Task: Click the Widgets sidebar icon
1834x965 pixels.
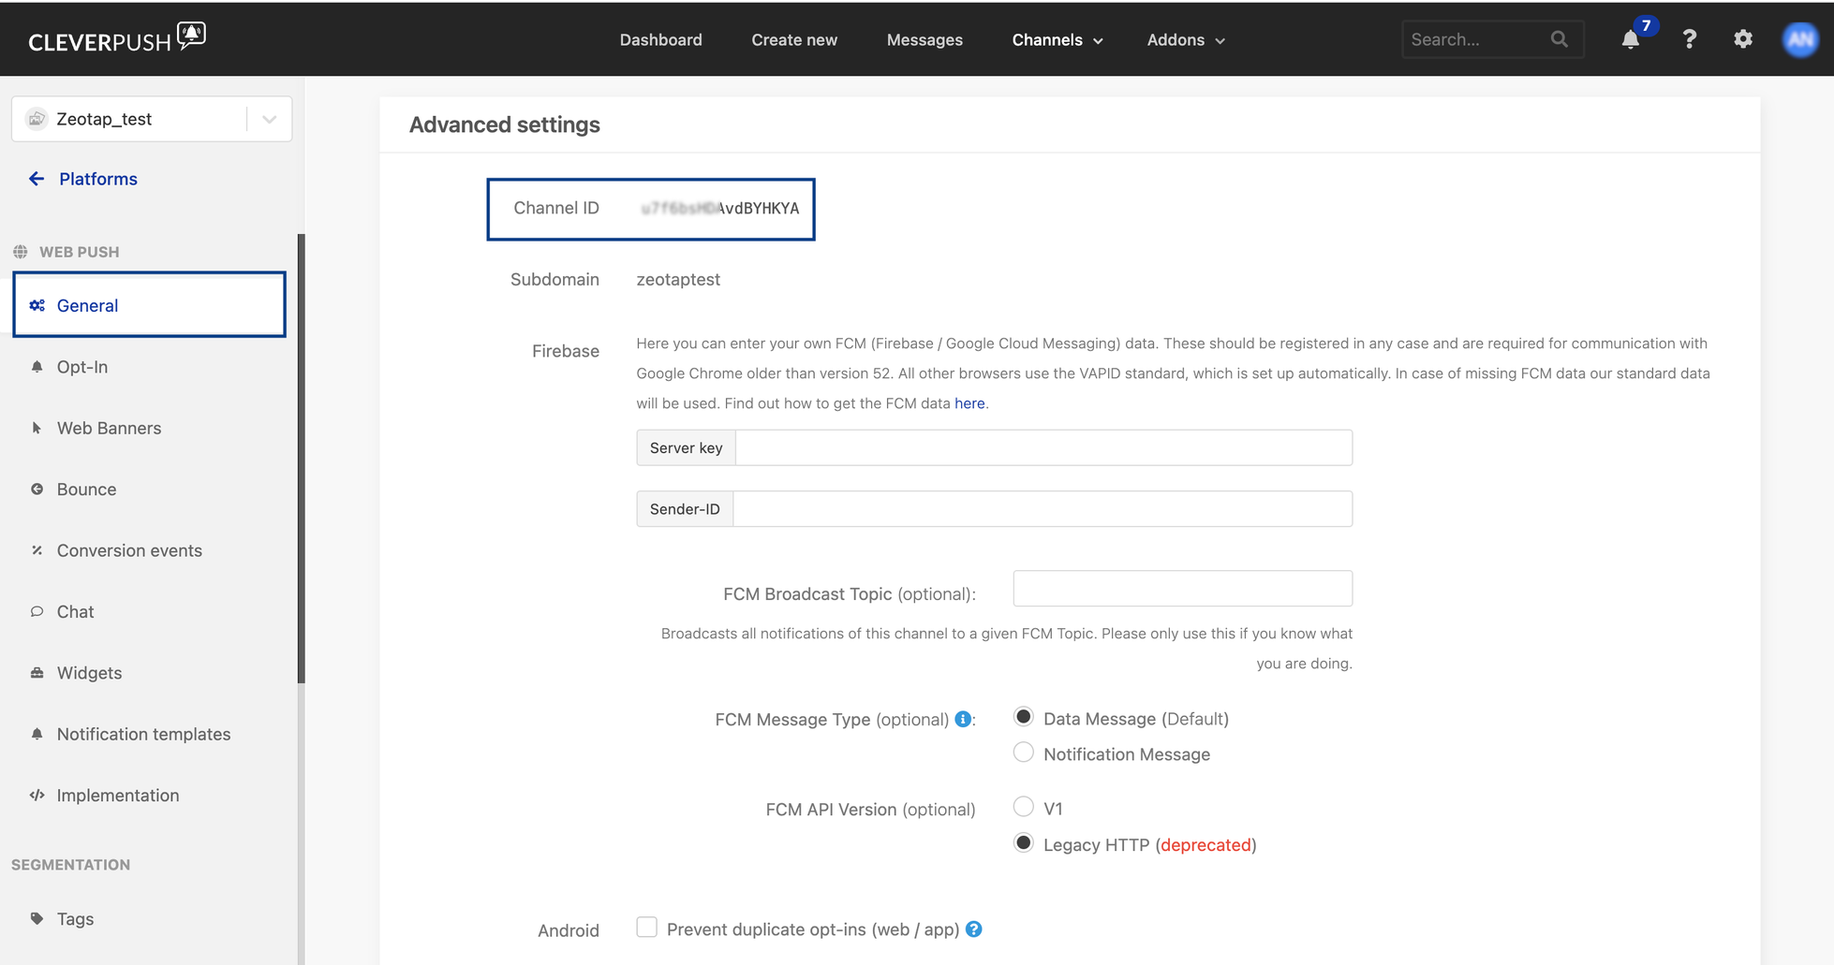Action: click(37, 673)
